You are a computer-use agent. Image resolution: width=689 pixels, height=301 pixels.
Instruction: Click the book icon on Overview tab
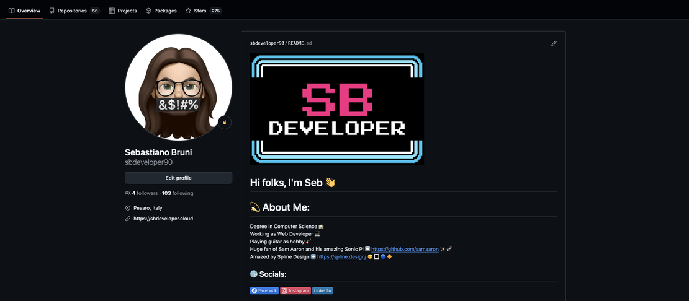11,11
